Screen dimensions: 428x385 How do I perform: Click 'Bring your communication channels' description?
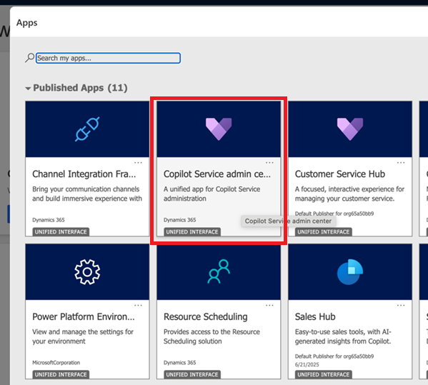pyautogui.click(x=87, y=194)
